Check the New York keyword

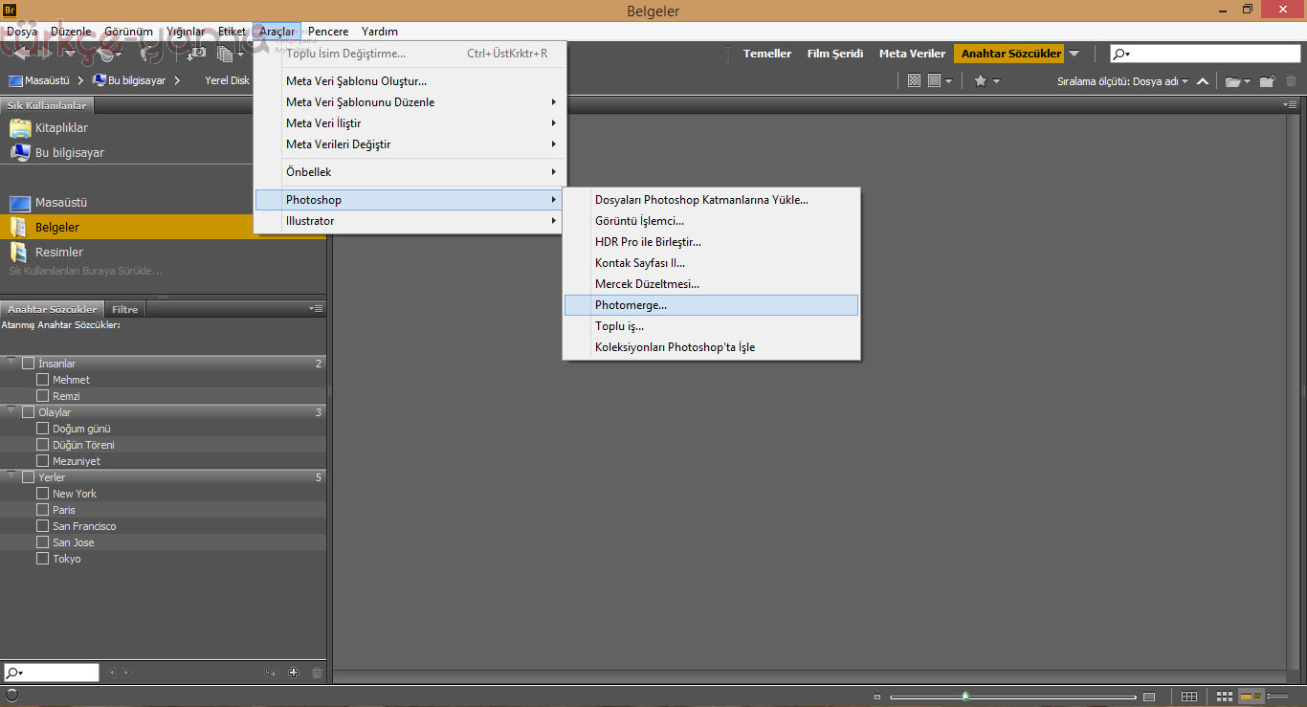[42, 494]
